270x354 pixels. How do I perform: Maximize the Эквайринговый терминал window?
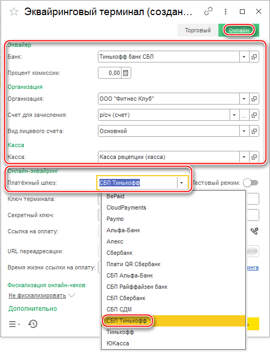point(242,11)
